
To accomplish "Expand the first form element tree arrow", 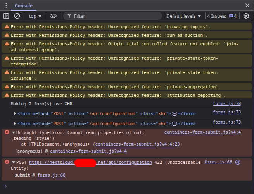I will click(x=15, y=113).
